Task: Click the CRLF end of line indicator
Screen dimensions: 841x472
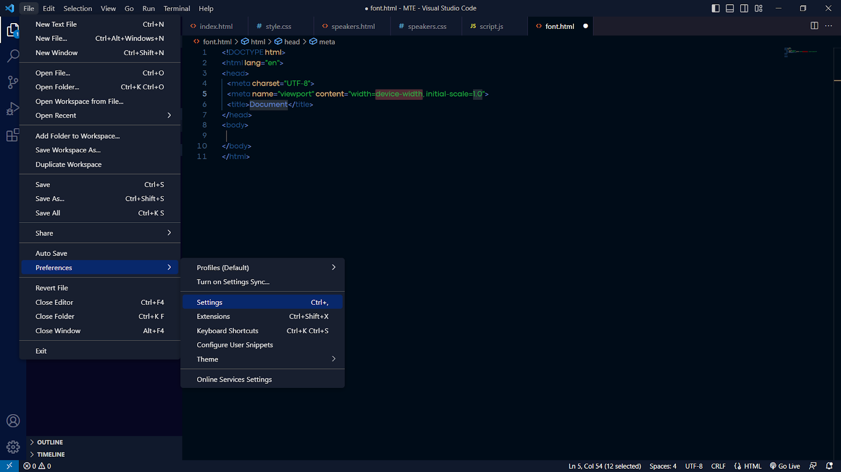Action: click(x=718, y=466)
